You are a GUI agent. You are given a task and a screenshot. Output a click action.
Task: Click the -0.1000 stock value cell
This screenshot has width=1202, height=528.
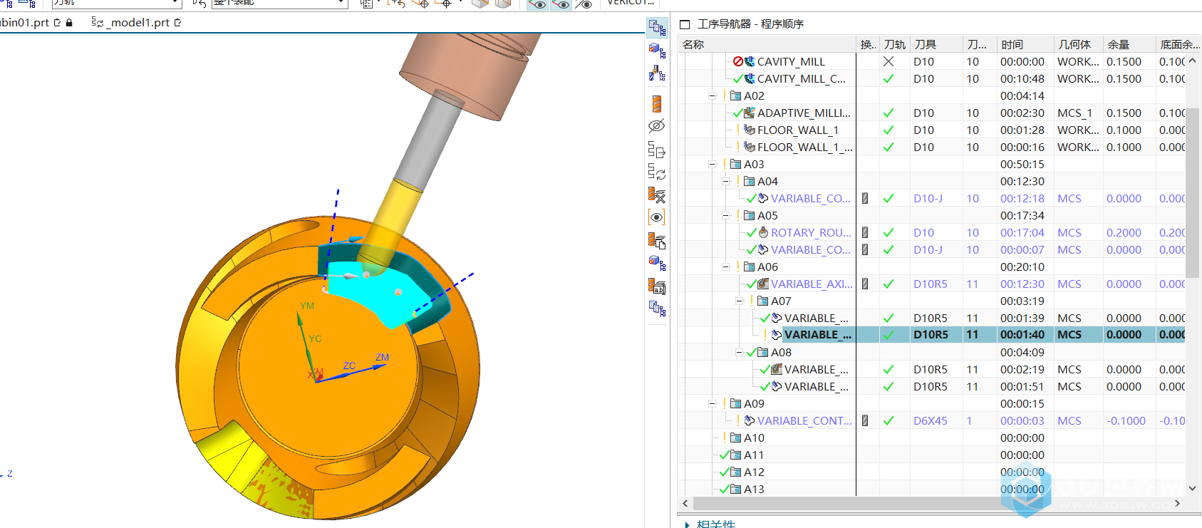pos(1126,420)
